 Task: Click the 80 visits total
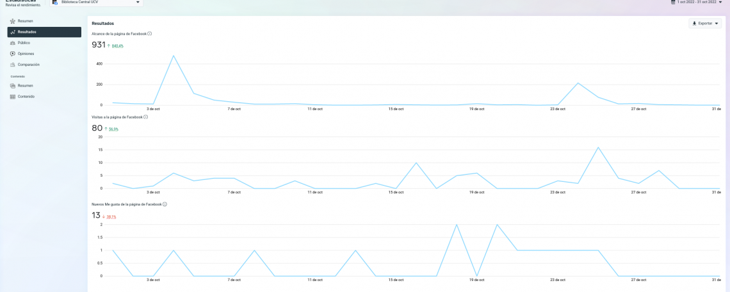pyautogui.click(x=97, y=128)
